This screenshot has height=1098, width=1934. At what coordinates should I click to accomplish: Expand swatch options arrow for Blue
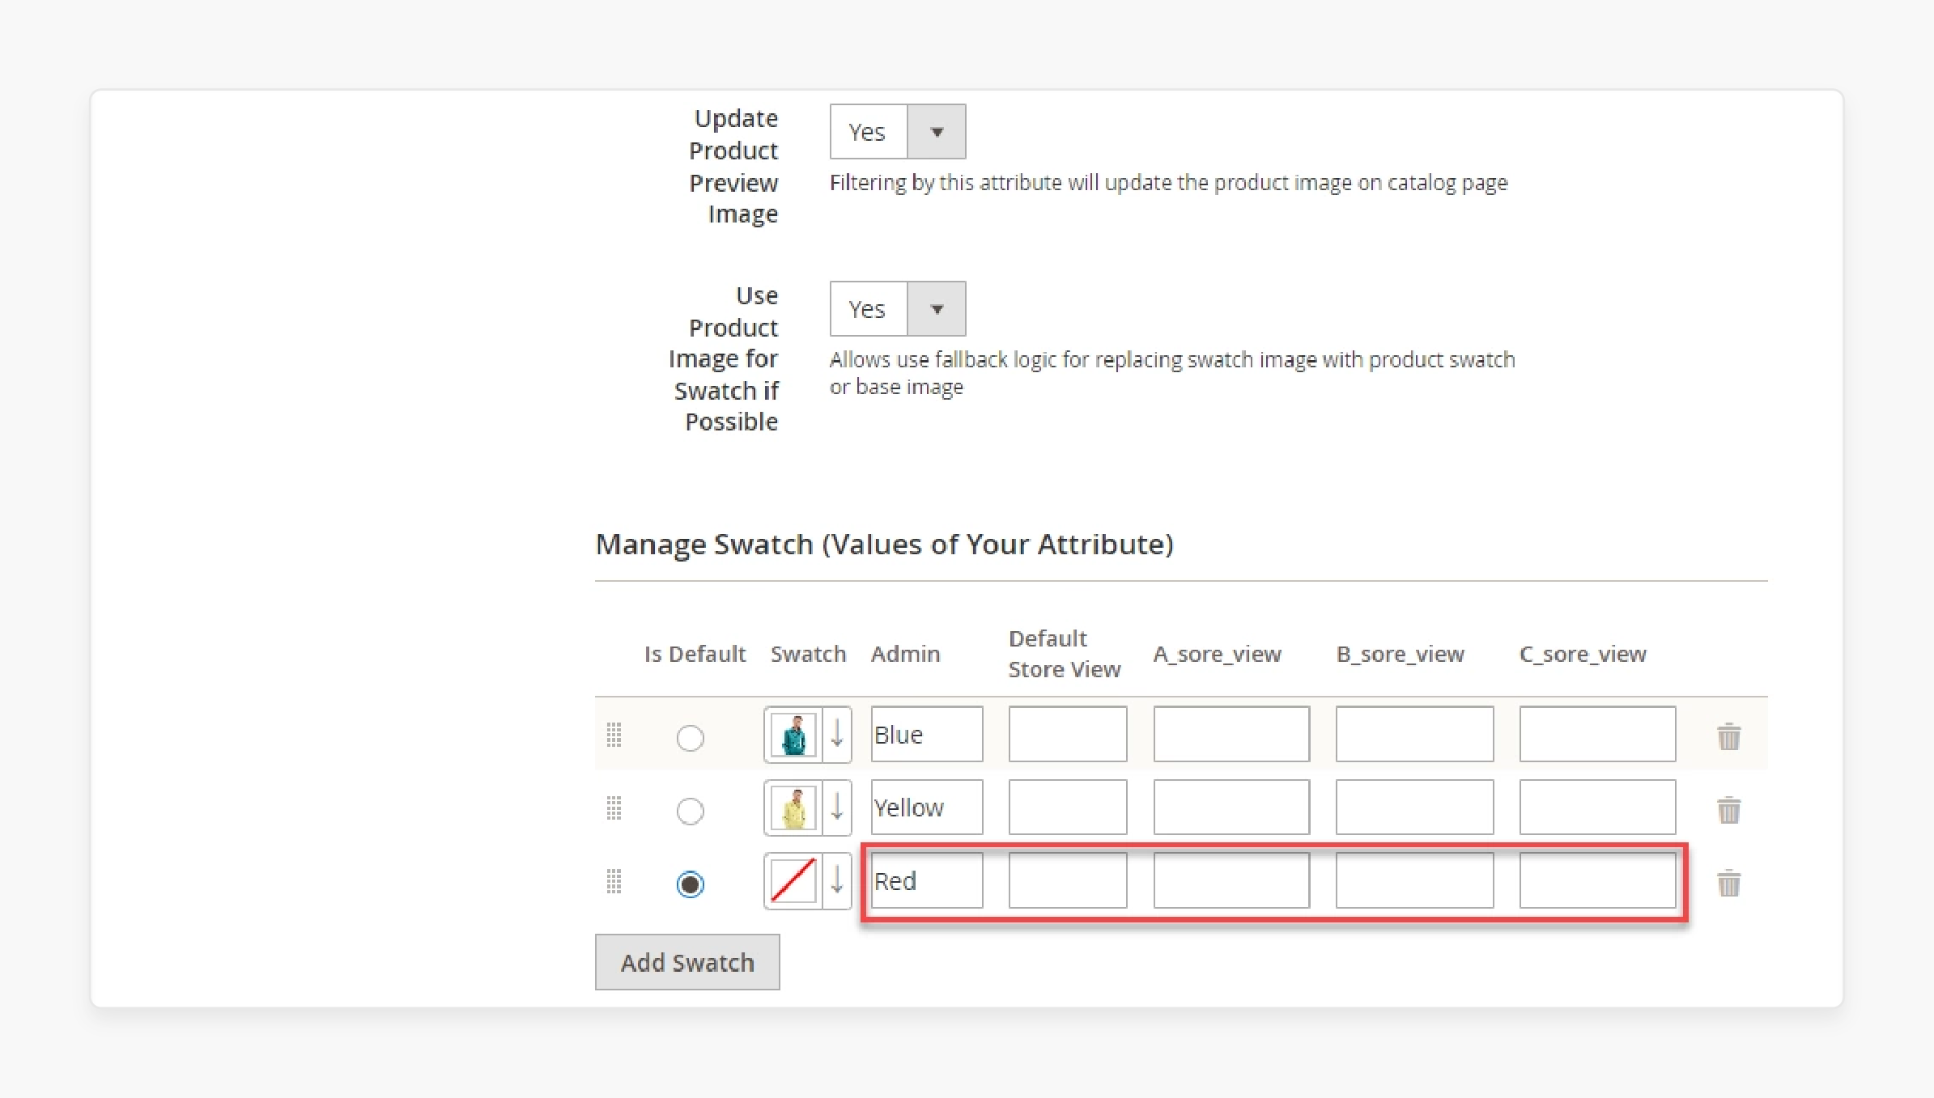[837, 734]
